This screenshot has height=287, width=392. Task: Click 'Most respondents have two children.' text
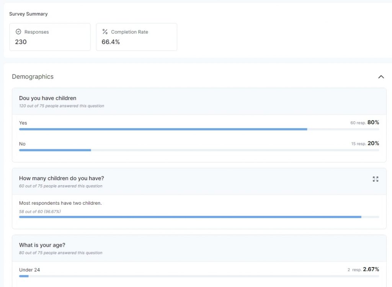(60, 203)
